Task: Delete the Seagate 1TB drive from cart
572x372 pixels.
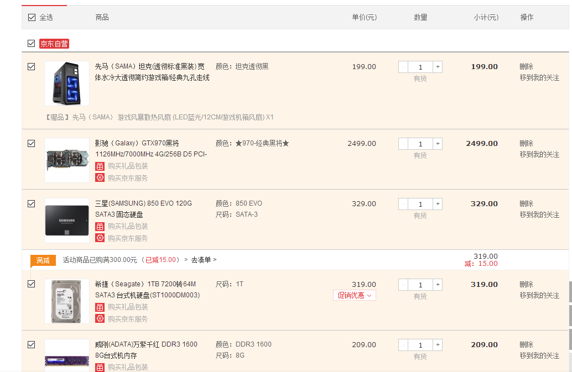Action: tap(527, 284)
